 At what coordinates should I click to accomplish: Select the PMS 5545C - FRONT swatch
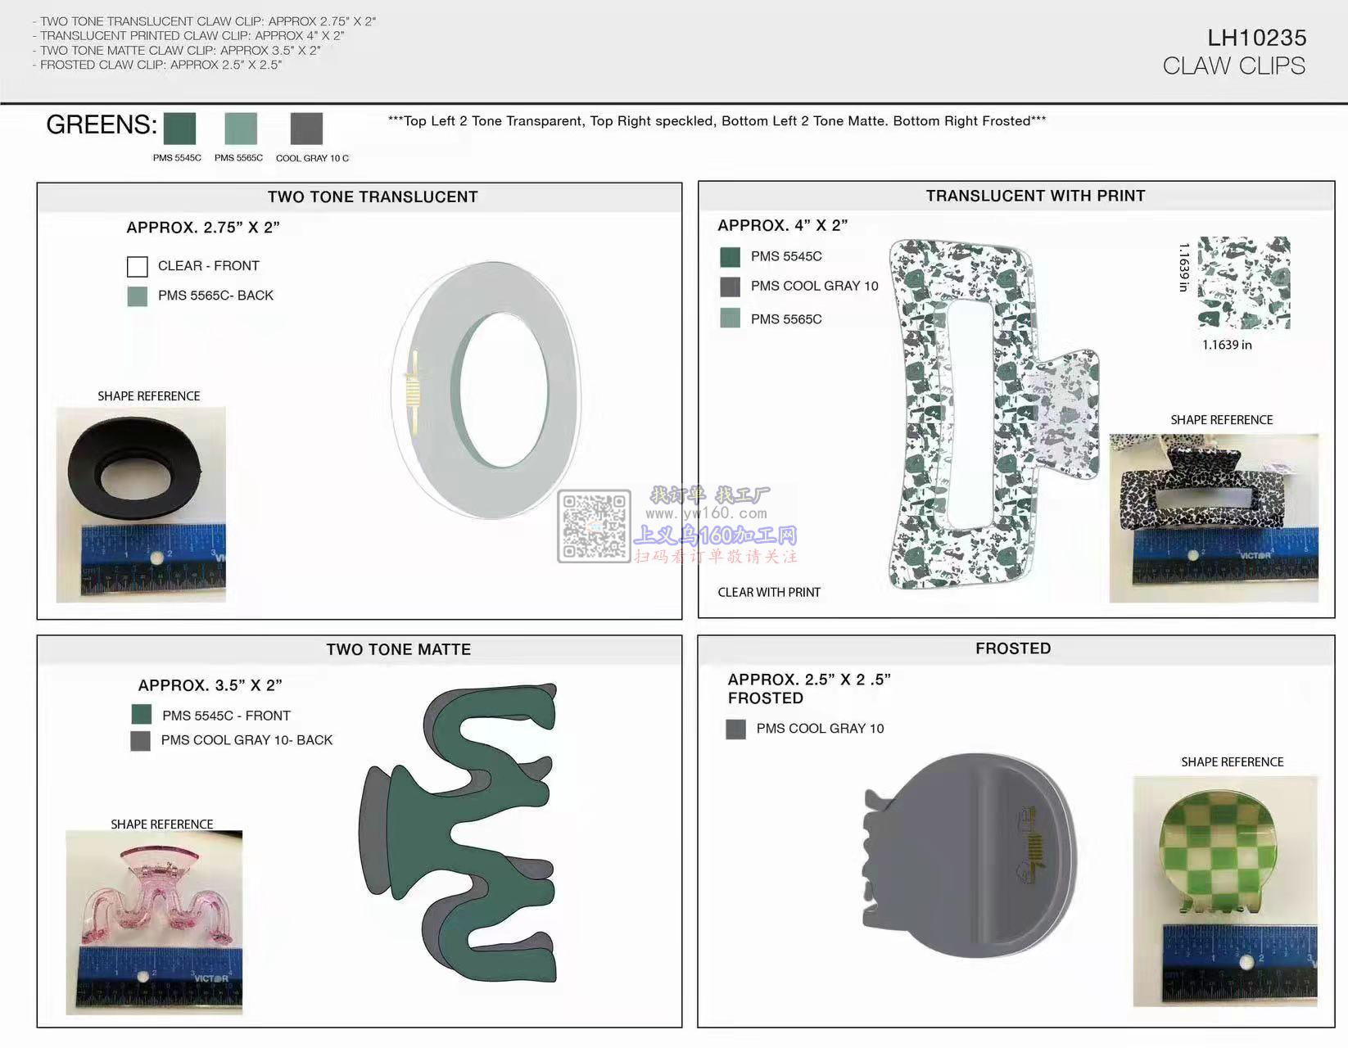tap(142, 715)
